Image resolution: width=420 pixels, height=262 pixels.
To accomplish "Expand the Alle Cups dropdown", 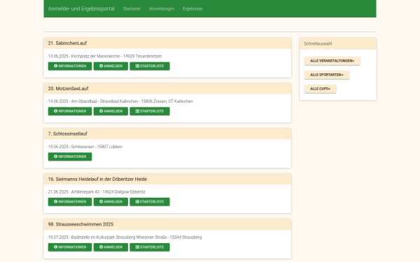I will click(x=320, y=89).
